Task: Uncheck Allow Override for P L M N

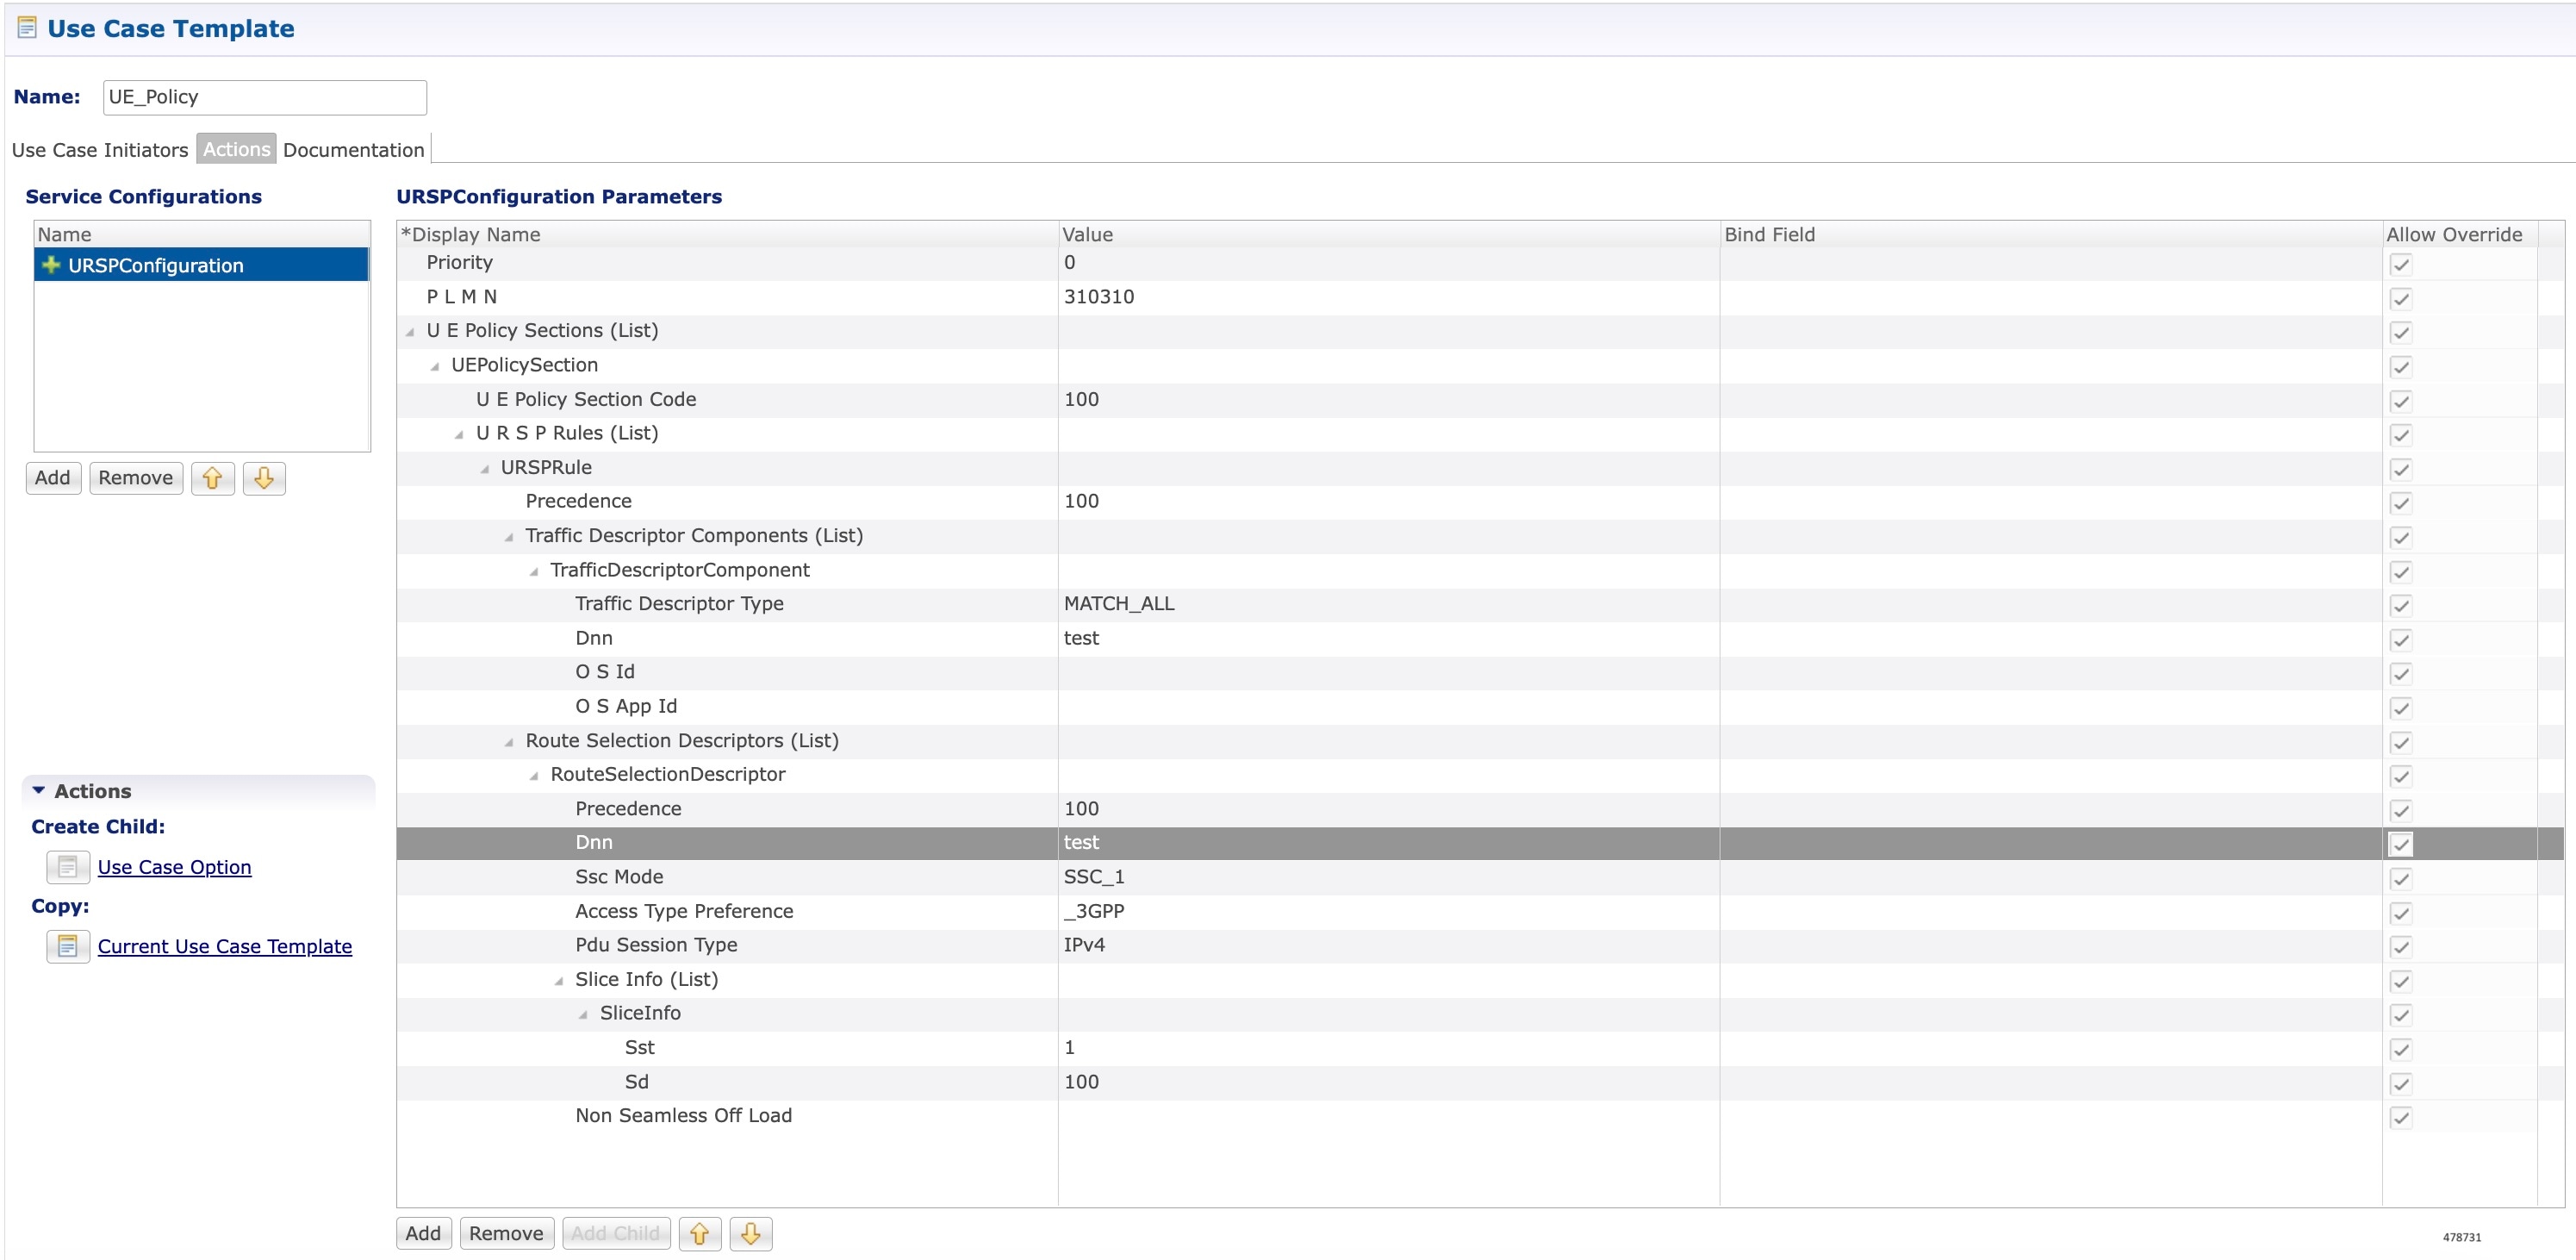Action: [x=2402, y=297]
